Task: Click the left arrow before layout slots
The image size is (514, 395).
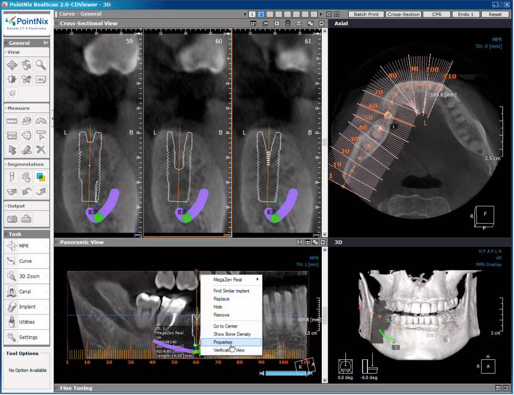Action: (x=245, y=14)
